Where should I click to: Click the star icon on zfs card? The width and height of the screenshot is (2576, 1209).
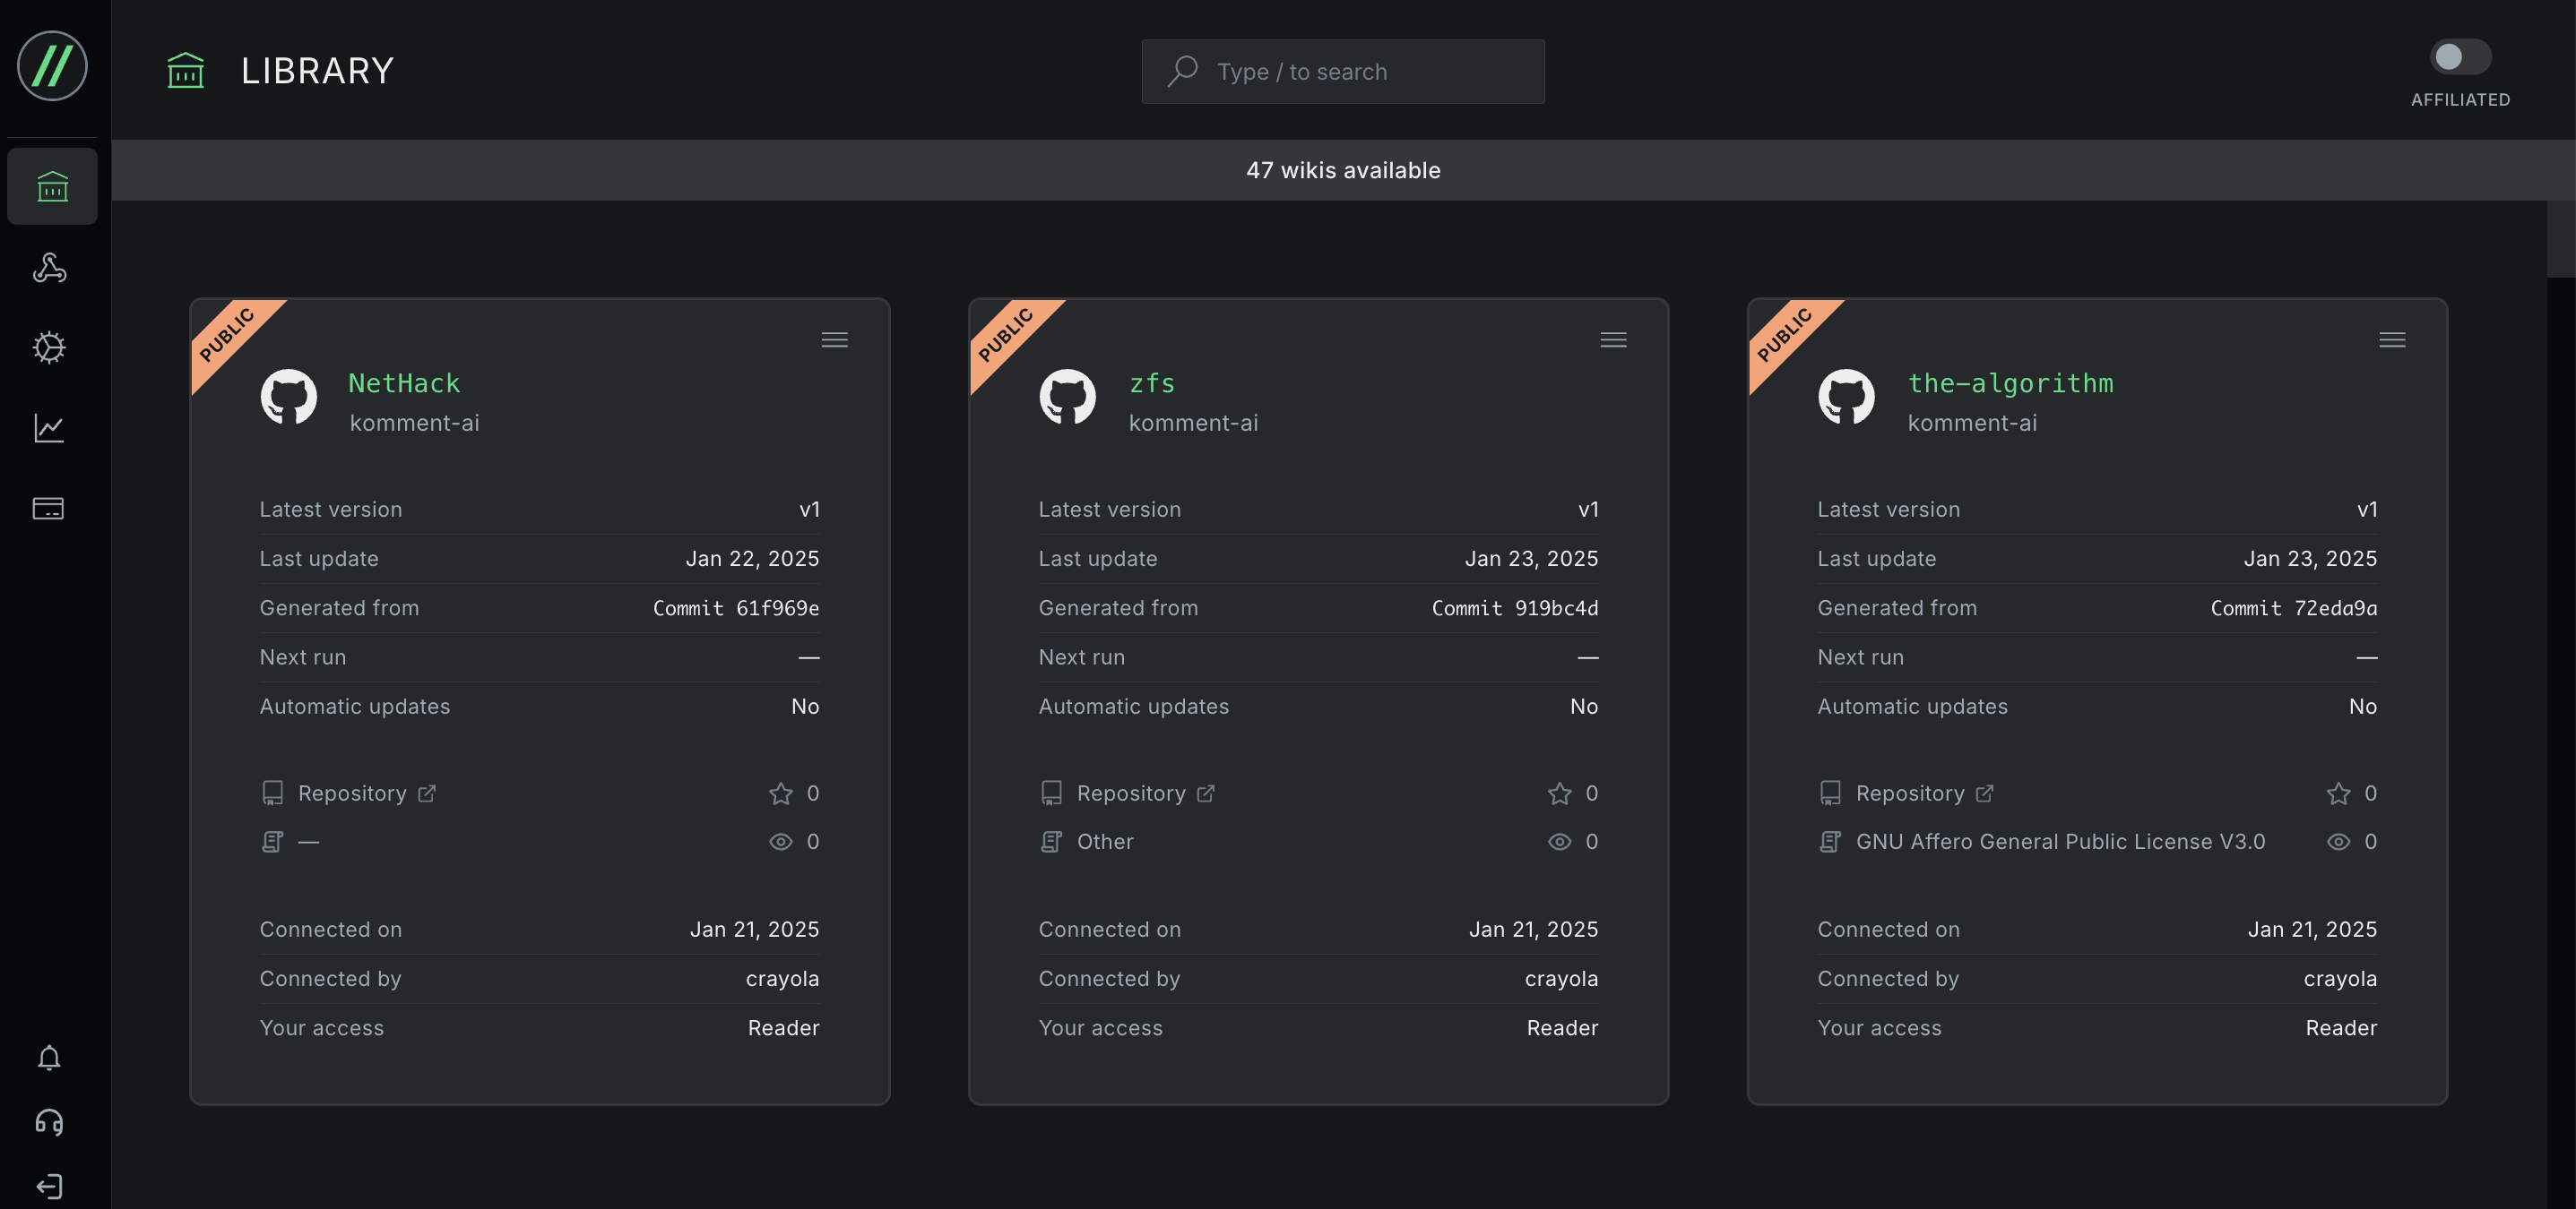pyautogui.click(x=1559, y=793)
